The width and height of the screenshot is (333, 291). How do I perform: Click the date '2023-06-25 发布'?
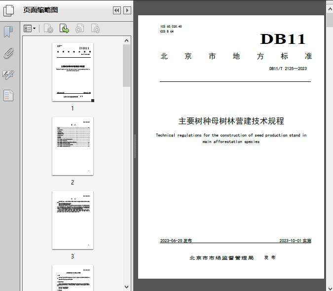pos(176,241)
